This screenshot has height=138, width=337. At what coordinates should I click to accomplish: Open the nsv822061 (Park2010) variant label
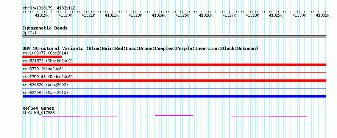point(45,93)
